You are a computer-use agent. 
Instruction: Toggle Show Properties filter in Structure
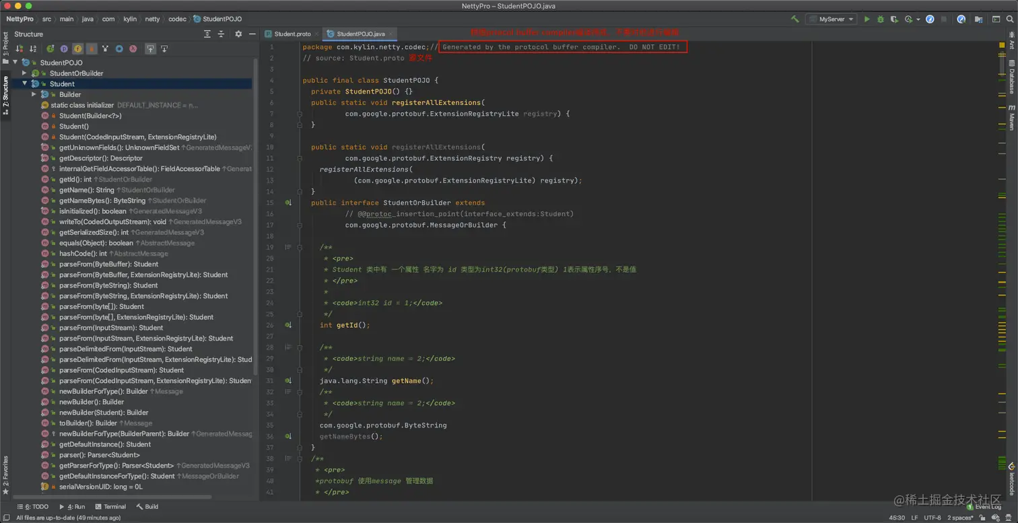(x=64, y=48)
